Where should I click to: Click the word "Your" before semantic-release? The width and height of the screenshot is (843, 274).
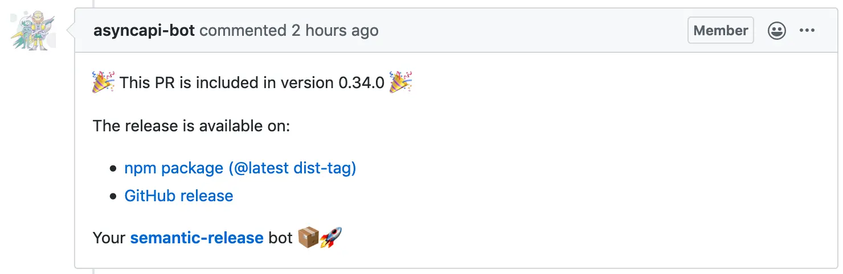click(109, 238)
